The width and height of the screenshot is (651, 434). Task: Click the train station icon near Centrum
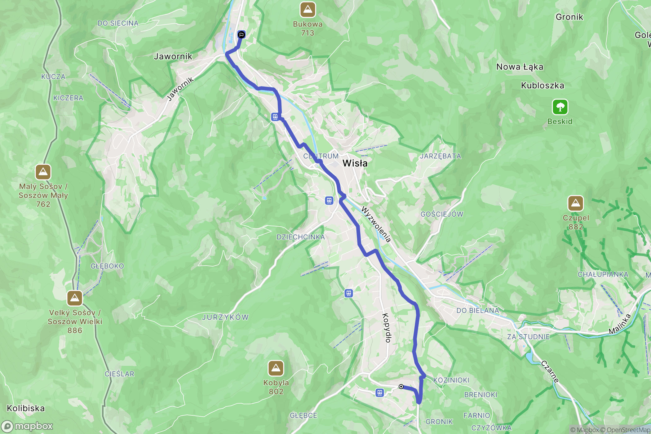click(275, 117)
